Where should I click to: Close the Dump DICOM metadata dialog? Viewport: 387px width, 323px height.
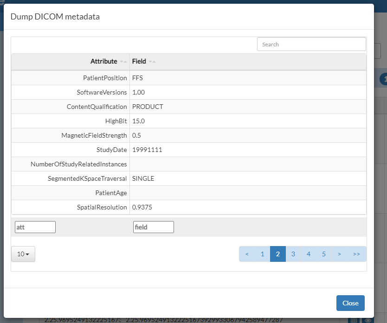click(x=350, y=303)
